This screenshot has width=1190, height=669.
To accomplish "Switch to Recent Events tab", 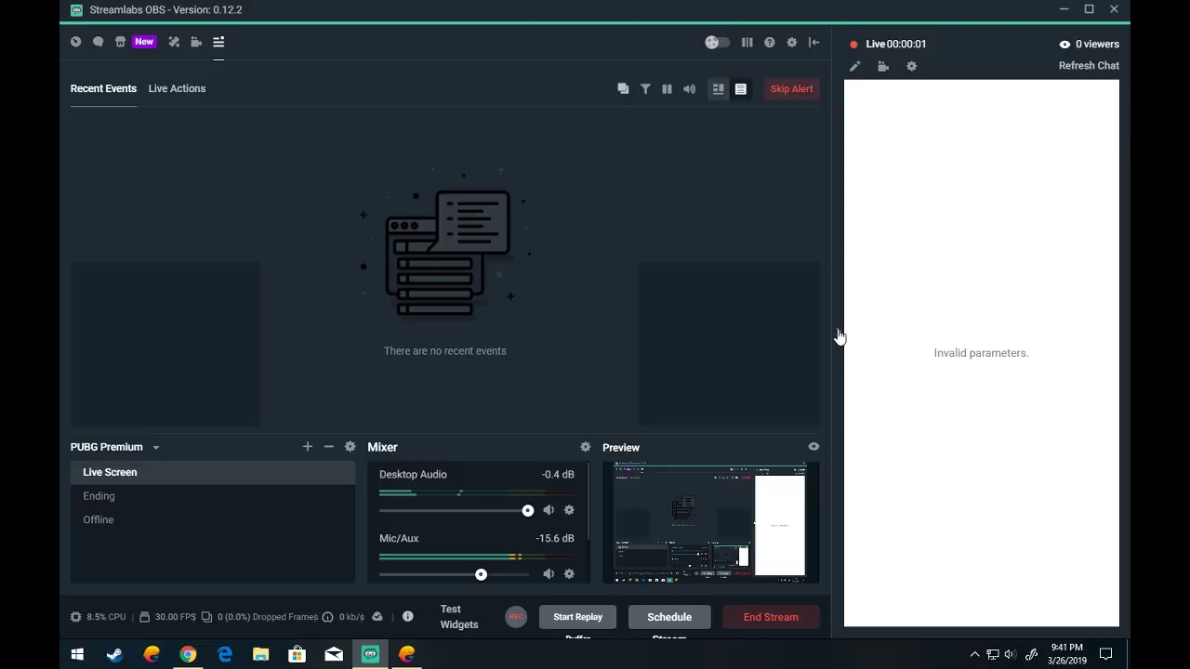I will (103, 88).
